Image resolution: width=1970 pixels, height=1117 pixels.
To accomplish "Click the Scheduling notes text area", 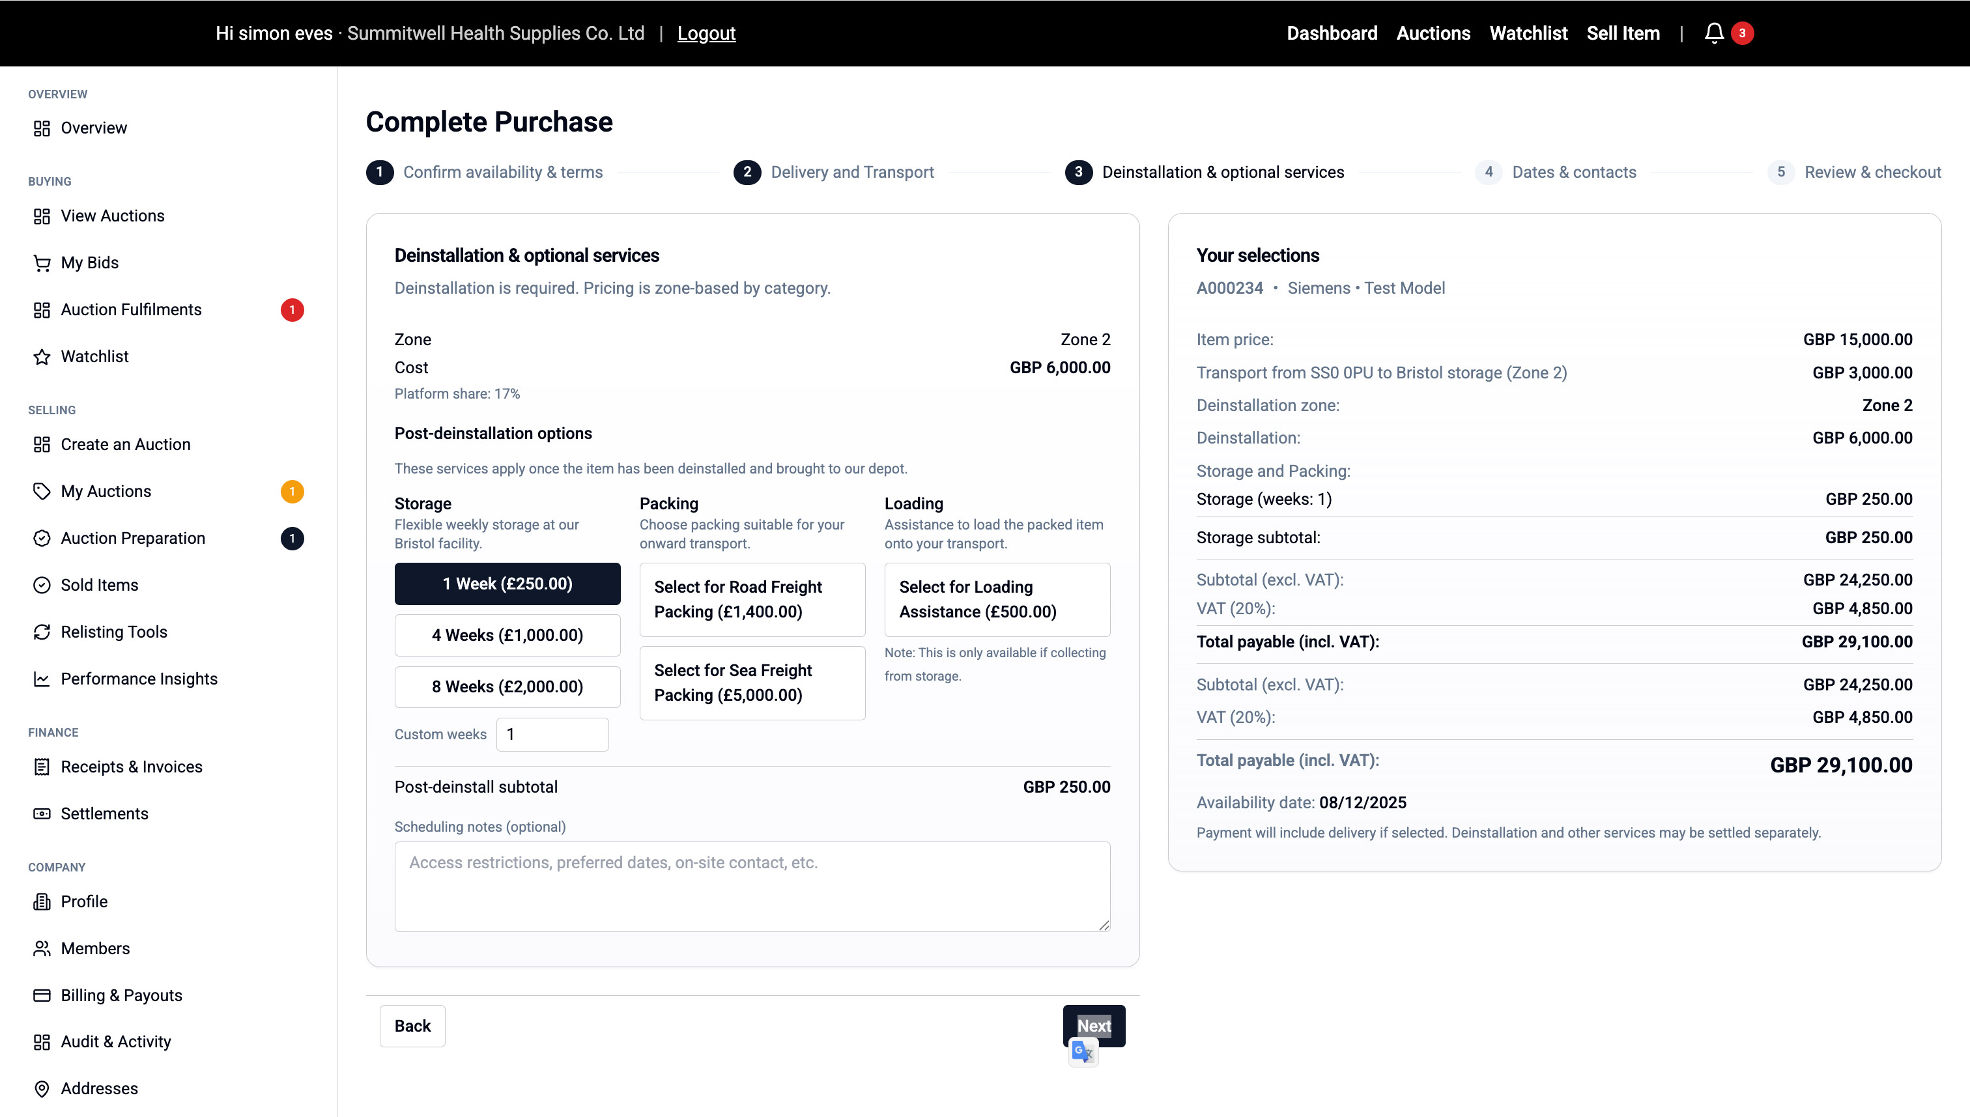I will [752, 887].
